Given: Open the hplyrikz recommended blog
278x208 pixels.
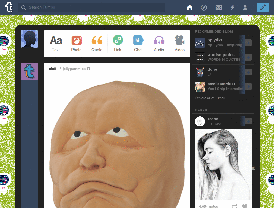Looking at the screenshot, I should pyautogui.click(x=215, y=40).
